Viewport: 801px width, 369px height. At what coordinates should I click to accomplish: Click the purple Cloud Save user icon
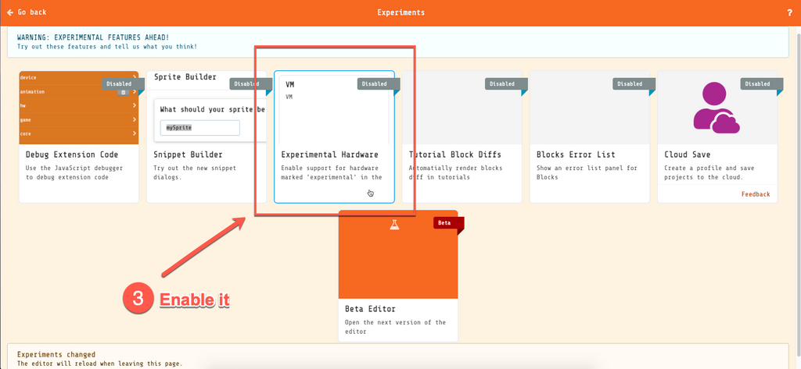click(x=716, y=110)
